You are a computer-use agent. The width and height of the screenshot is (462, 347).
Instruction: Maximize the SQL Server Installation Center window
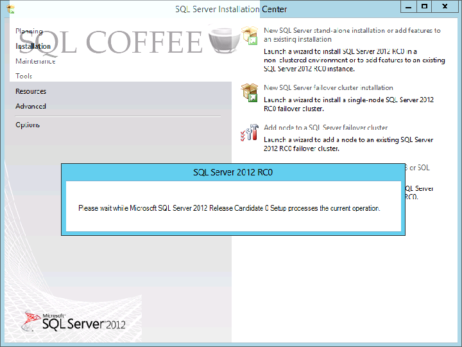pos(424,7)
